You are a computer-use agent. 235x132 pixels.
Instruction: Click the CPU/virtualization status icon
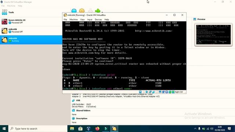(166, 92)
